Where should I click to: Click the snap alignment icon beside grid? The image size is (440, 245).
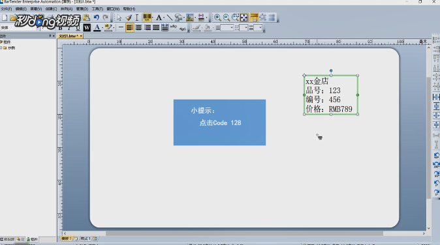[263, 18]
